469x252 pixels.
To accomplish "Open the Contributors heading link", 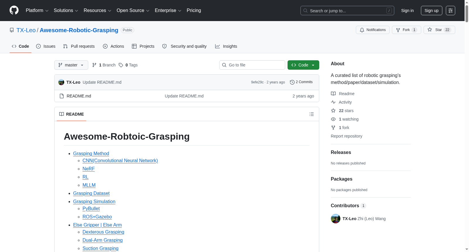I will pyautogui.click(x=349, y=205).
